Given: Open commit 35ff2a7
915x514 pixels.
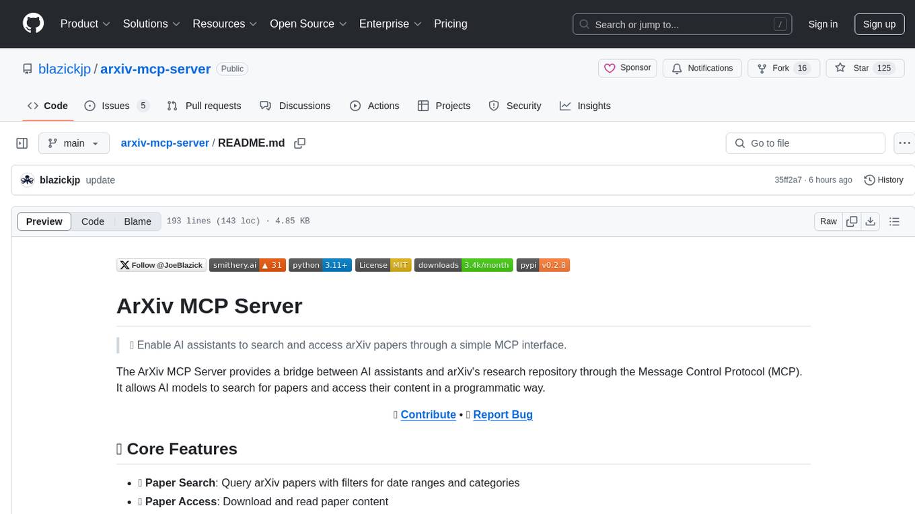Looking at the screenshot, I should click(788, 180).
